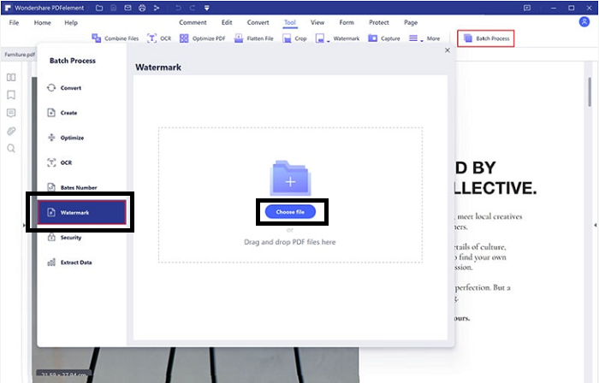Open the page thumbnails panel icon

coord(11,78)
